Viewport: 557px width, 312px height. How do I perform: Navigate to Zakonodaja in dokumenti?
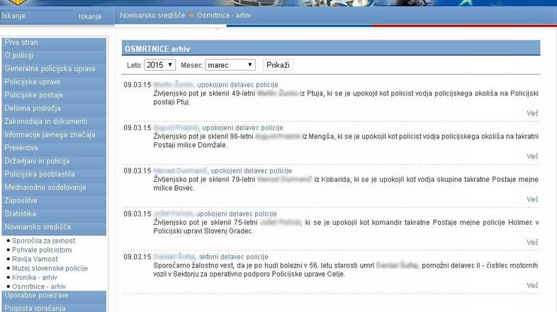45,122
